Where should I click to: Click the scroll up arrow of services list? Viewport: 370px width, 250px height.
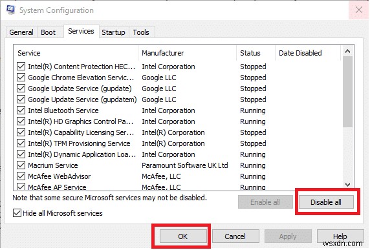347,51
